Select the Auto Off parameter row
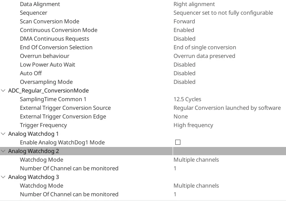Screen dimensions: 286x201 (143, 73)
